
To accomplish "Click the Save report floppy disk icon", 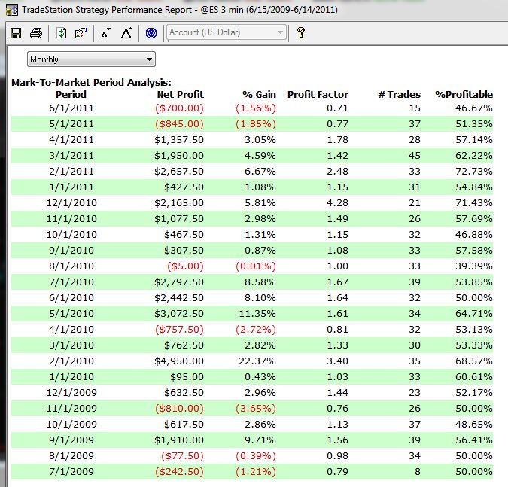I will coord(15,33).
